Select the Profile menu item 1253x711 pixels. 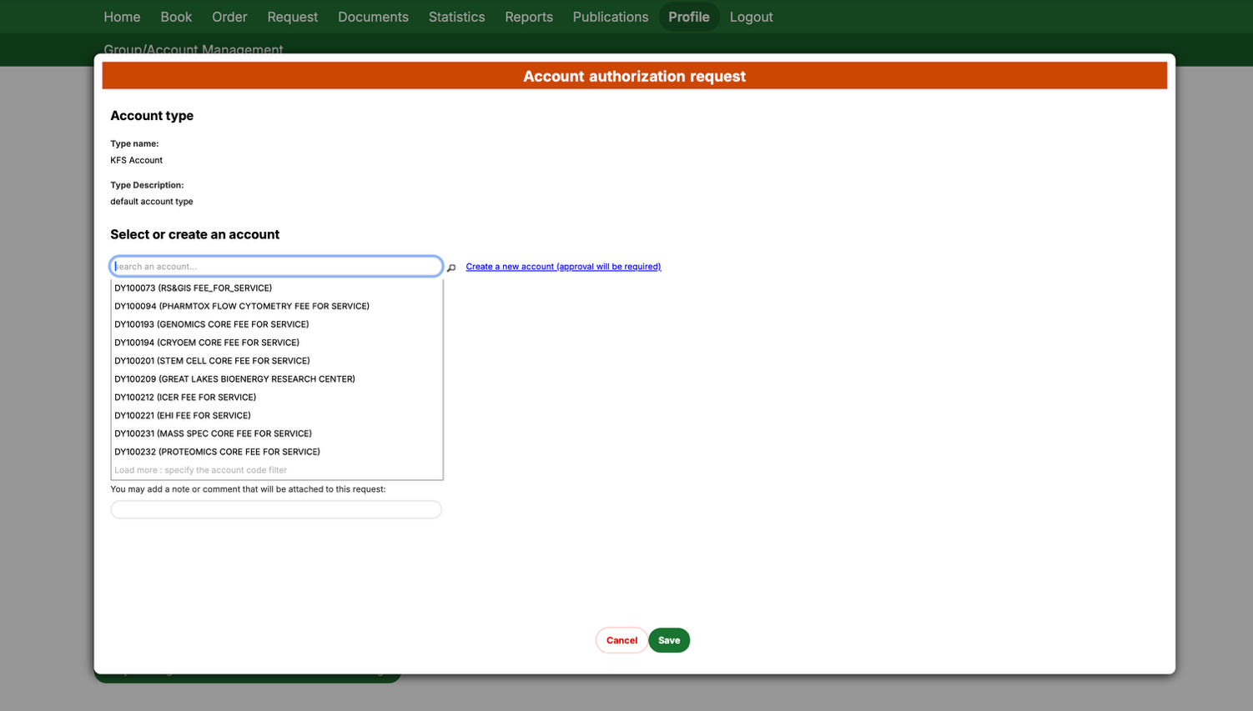pyautogui.click(x=689, y=17)
